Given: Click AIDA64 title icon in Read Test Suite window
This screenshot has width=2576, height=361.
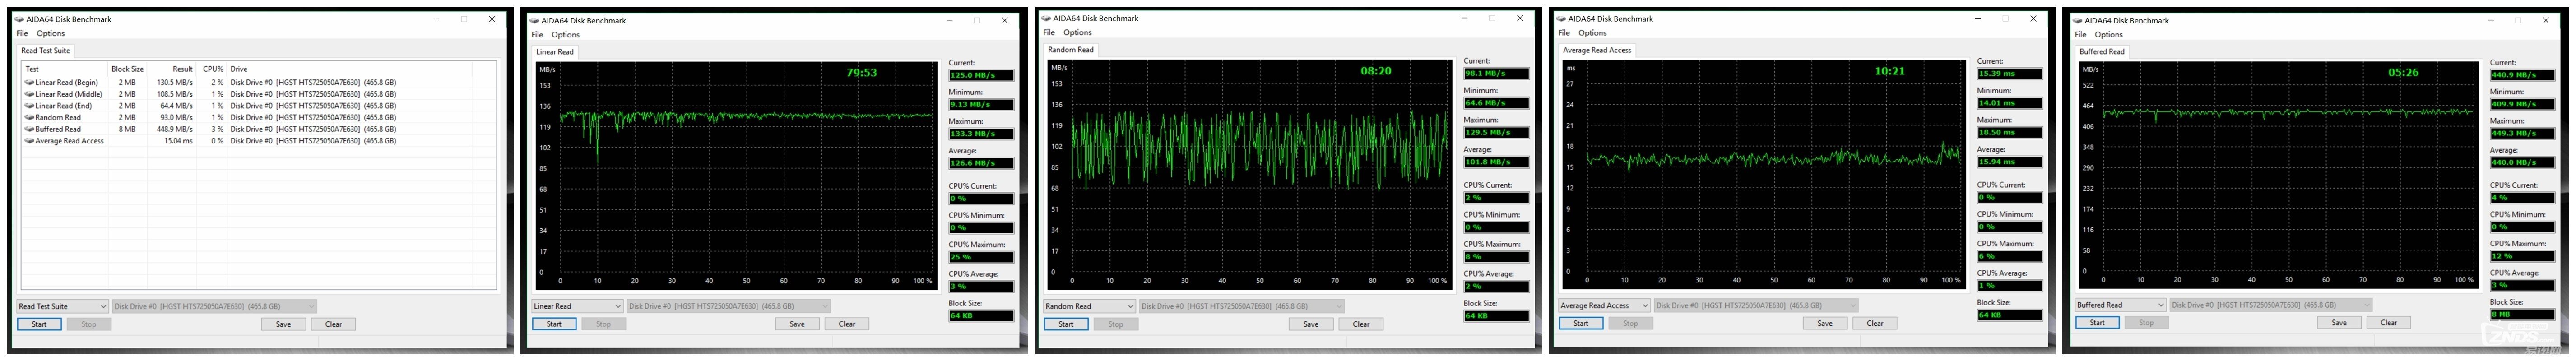Looking at the screenshot, I should tap(19, 19).
